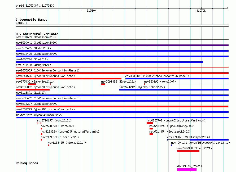236x172 pixels.
Task: Open the nsv5598898 (Ebert2021) label
Action: pos(58,126)
